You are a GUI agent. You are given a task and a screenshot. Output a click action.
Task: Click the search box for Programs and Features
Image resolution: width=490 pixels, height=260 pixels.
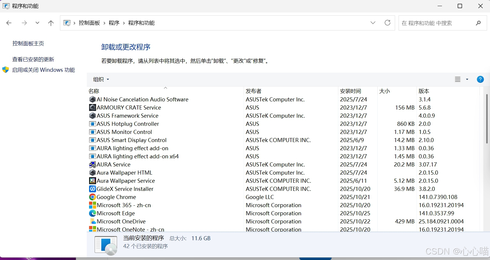[443, 23]
